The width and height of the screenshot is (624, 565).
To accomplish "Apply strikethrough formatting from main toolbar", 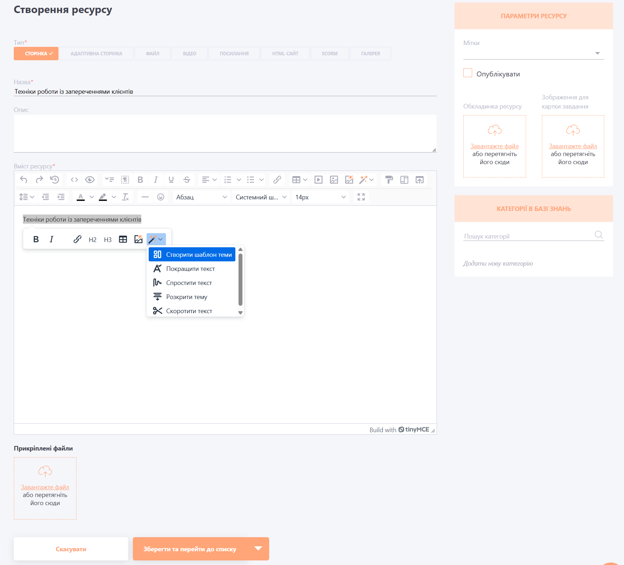I will click(187, 180).
